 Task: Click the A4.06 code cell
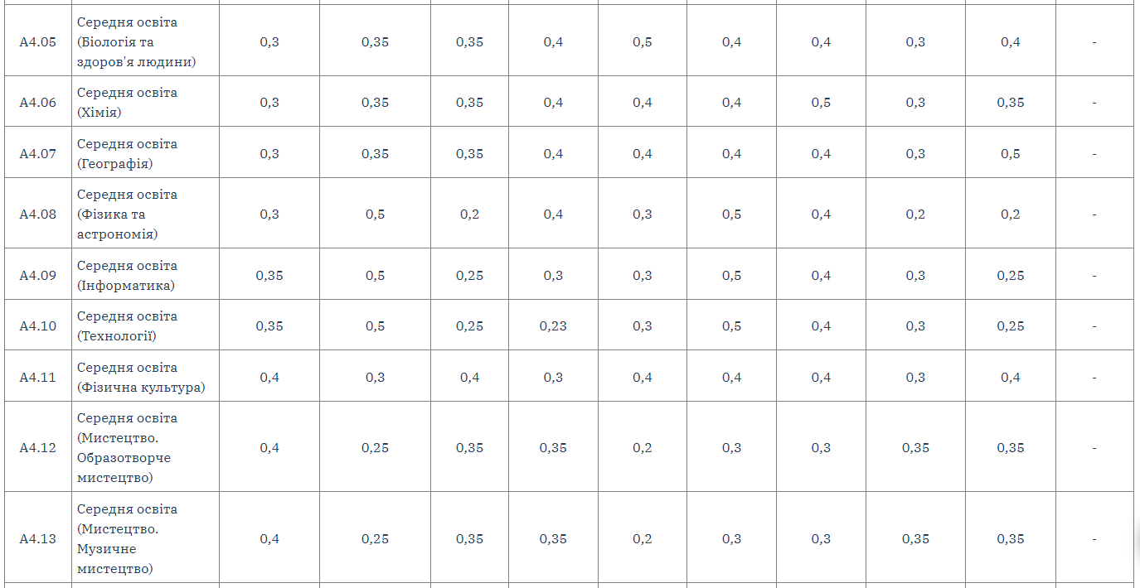click(38, 102)
